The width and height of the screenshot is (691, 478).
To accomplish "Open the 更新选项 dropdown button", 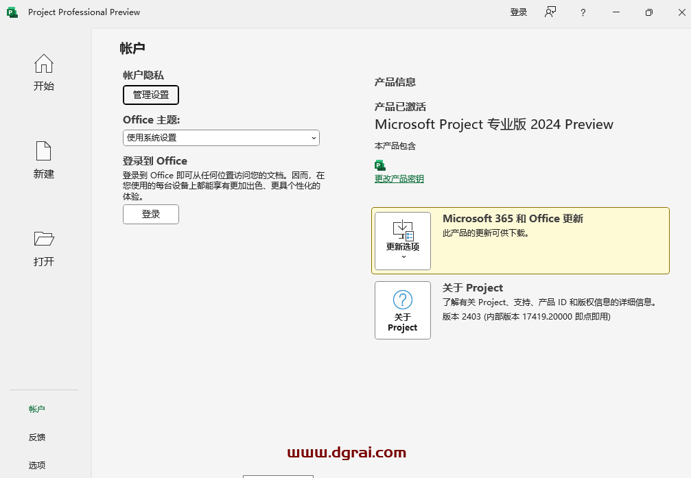I will tap(403, 241).
